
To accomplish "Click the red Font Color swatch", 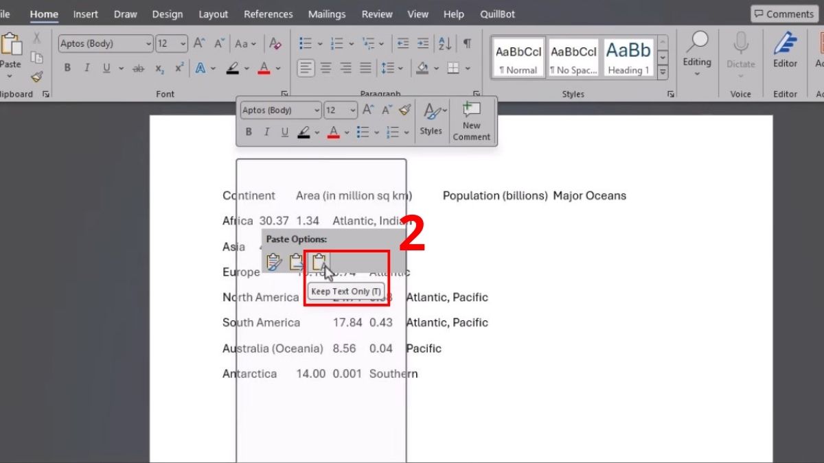I will pyautogui.click(x=264, y=68).
